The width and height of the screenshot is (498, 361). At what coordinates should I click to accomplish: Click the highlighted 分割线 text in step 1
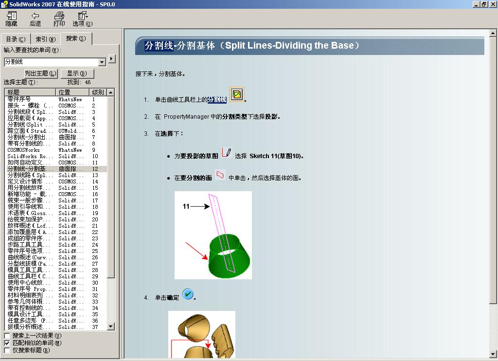[217, 100]
